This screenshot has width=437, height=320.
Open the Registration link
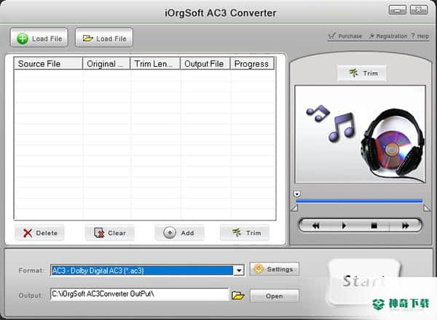coord(388,36)
